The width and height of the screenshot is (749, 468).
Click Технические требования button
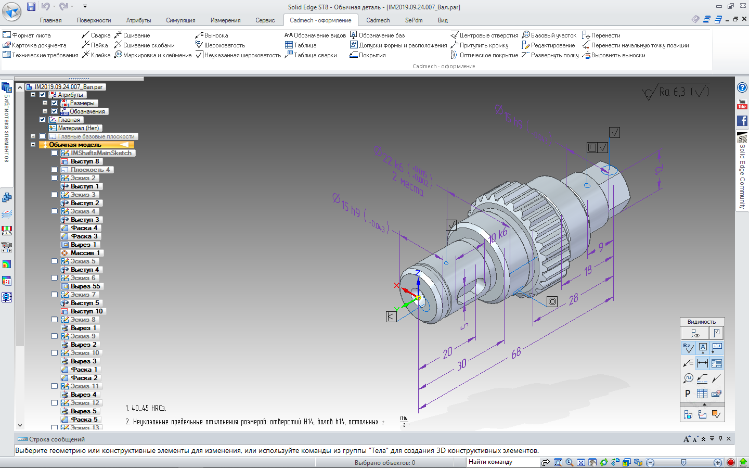point(41,55)
